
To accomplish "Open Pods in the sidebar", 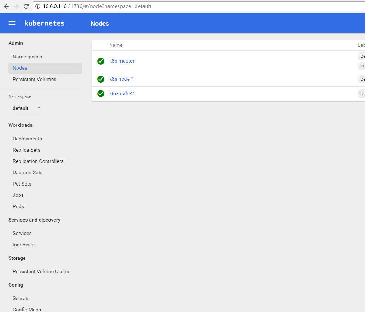I will pyautogui.click(x=18, y=206).
